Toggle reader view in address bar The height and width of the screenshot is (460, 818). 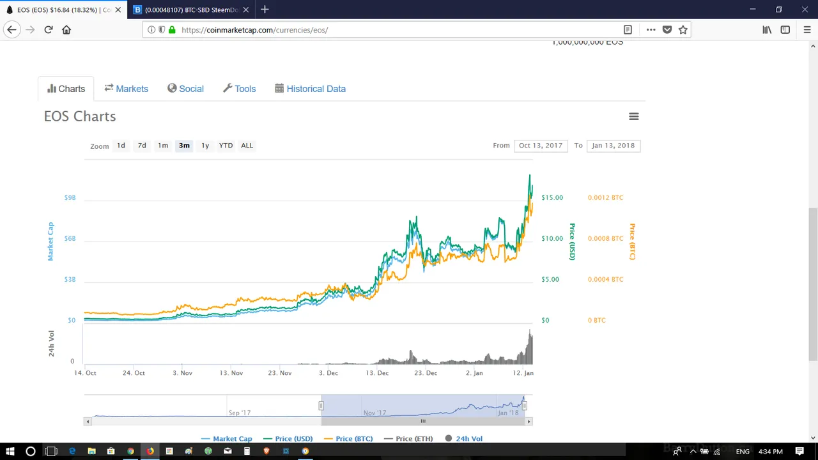click(x=628, y=29)
